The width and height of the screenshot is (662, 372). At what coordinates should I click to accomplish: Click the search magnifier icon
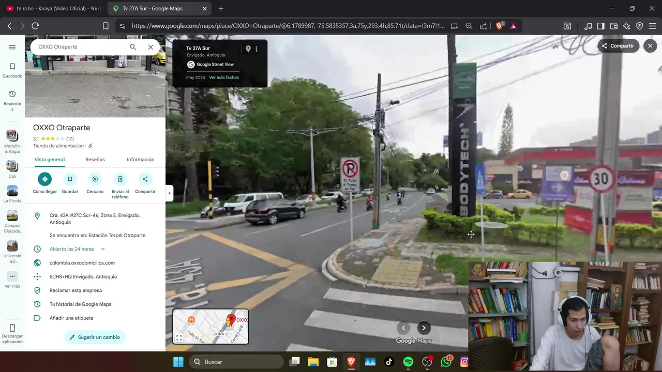pos(133,47)
